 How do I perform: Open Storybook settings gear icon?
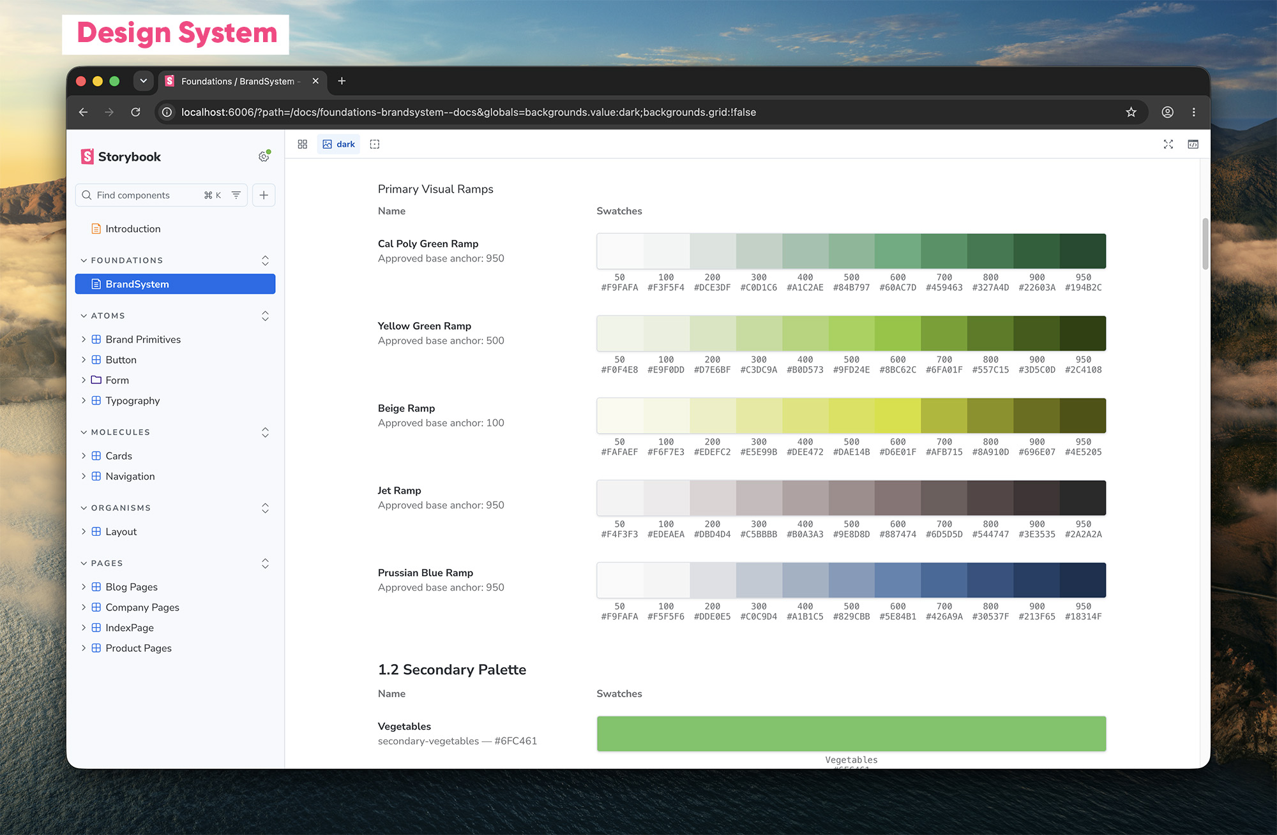click(x=264, y=156)
